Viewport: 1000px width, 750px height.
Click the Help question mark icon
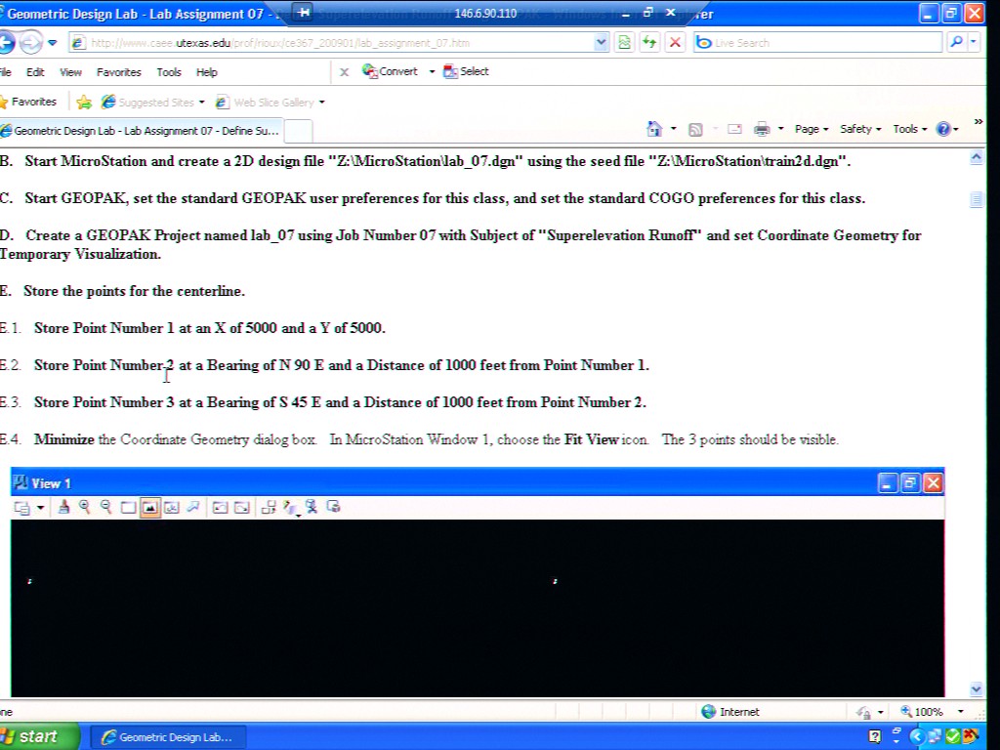[x=943, y=130]
